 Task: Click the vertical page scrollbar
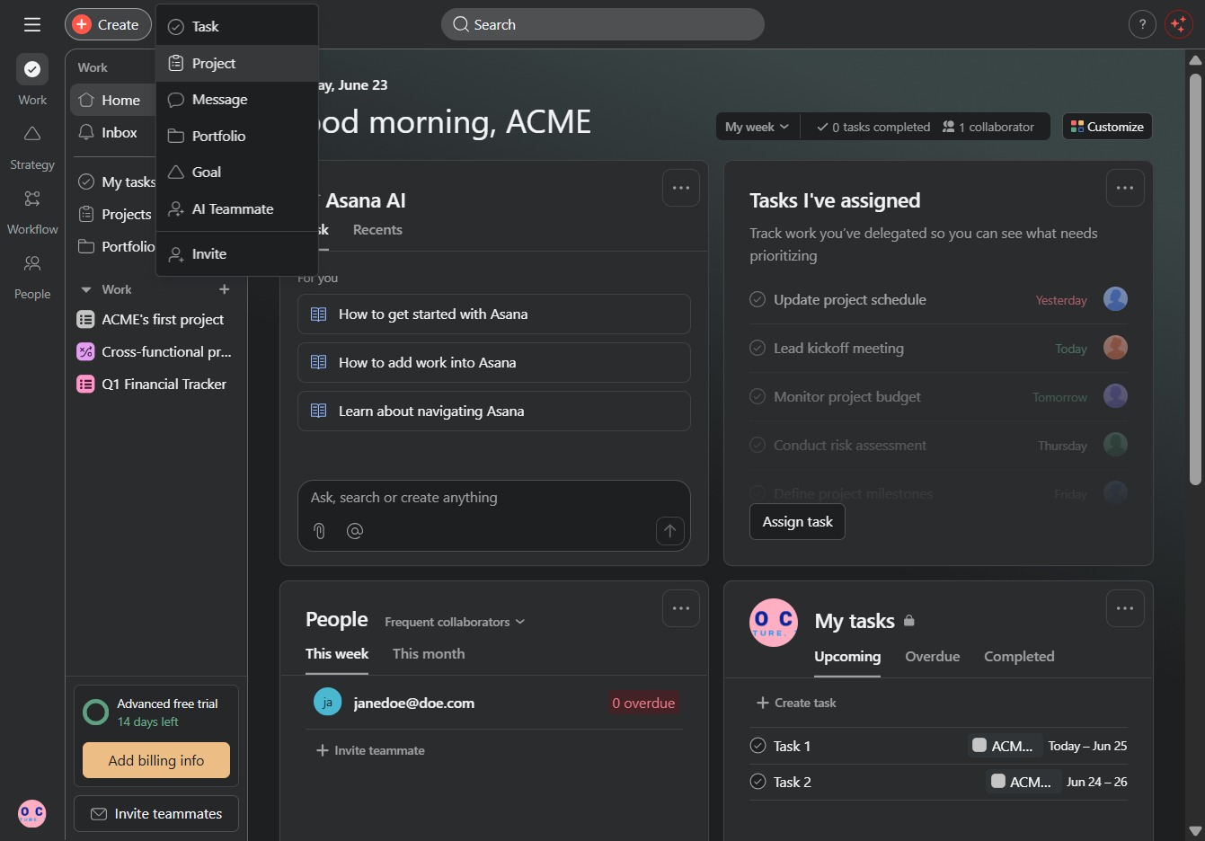coord(1195,279)
